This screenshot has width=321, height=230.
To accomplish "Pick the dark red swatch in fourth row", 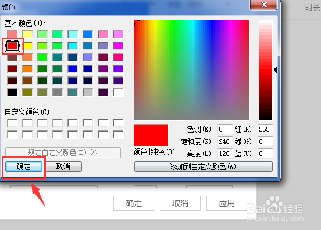I will 12,69.
